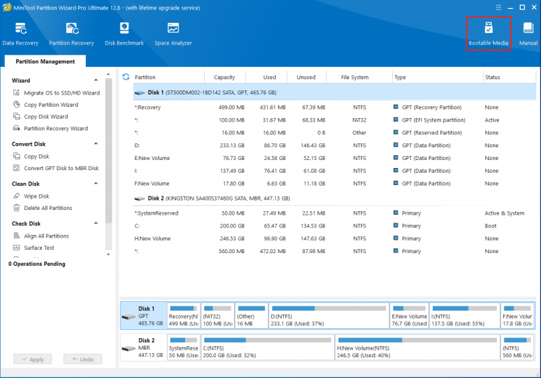The height and width of the screenshot is (378, 541).
Task: Run the Surface Test option
Action: (x=39, y=248)
